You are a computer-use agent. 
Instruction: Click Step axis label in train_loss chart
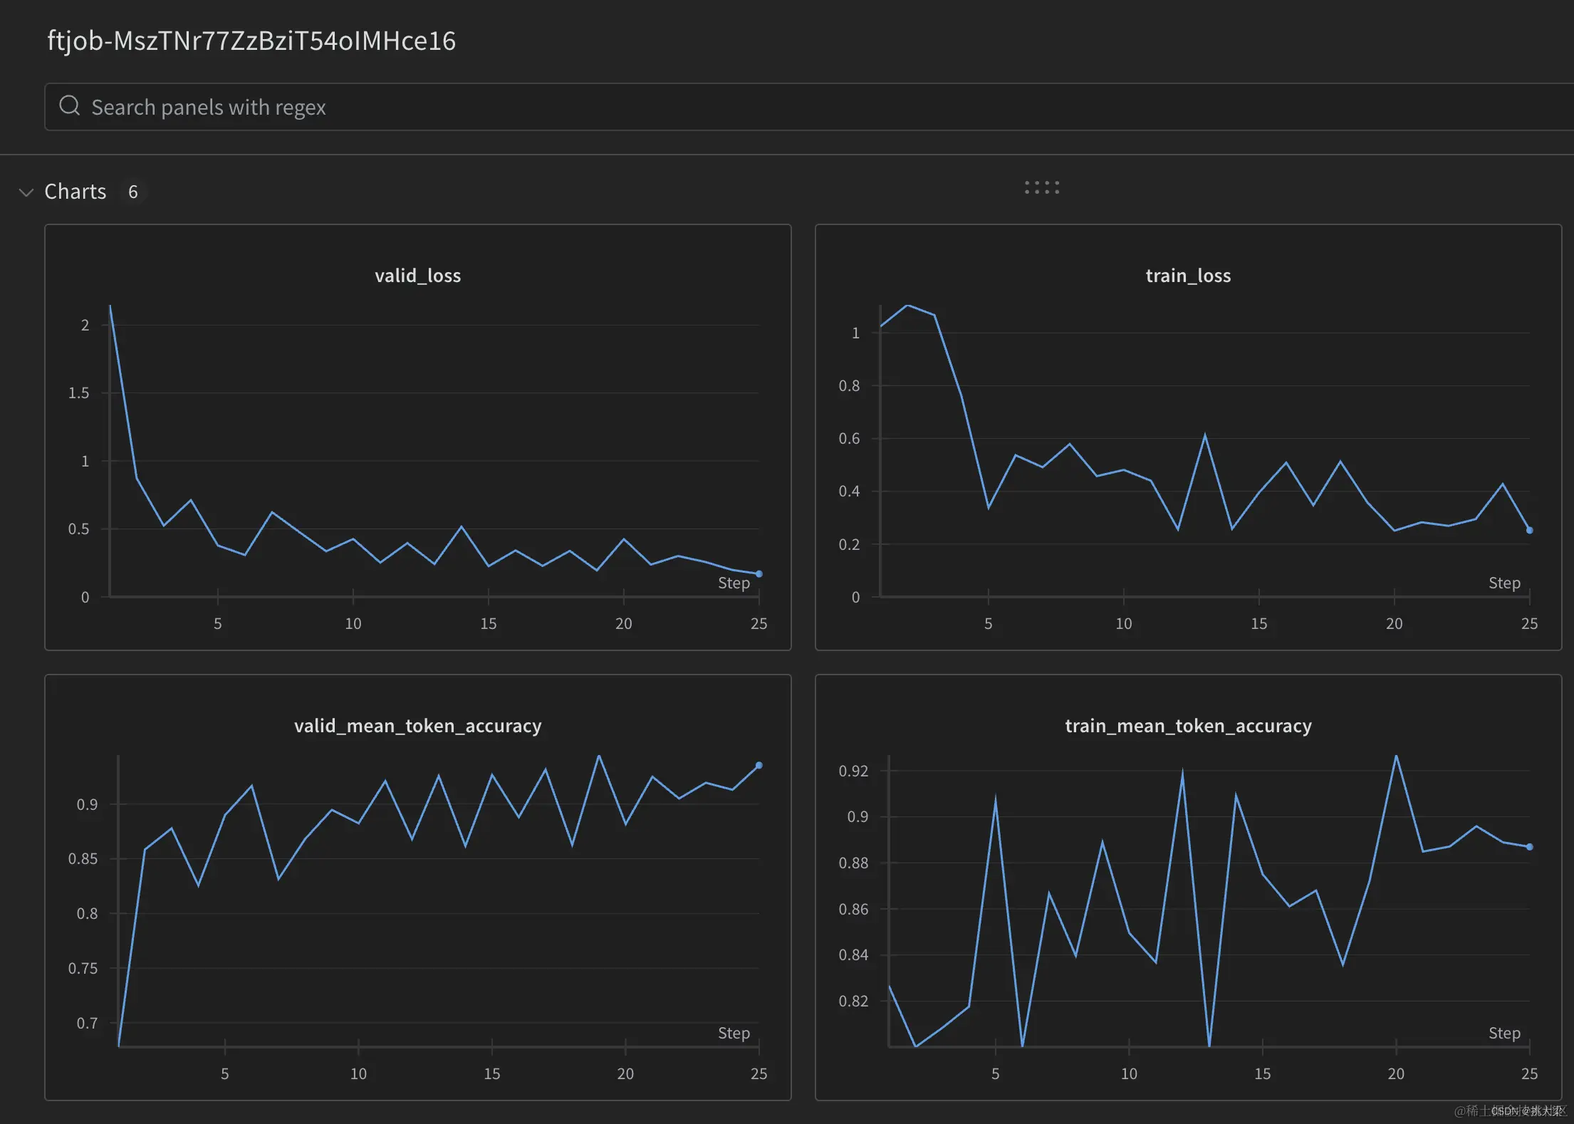1503,583
